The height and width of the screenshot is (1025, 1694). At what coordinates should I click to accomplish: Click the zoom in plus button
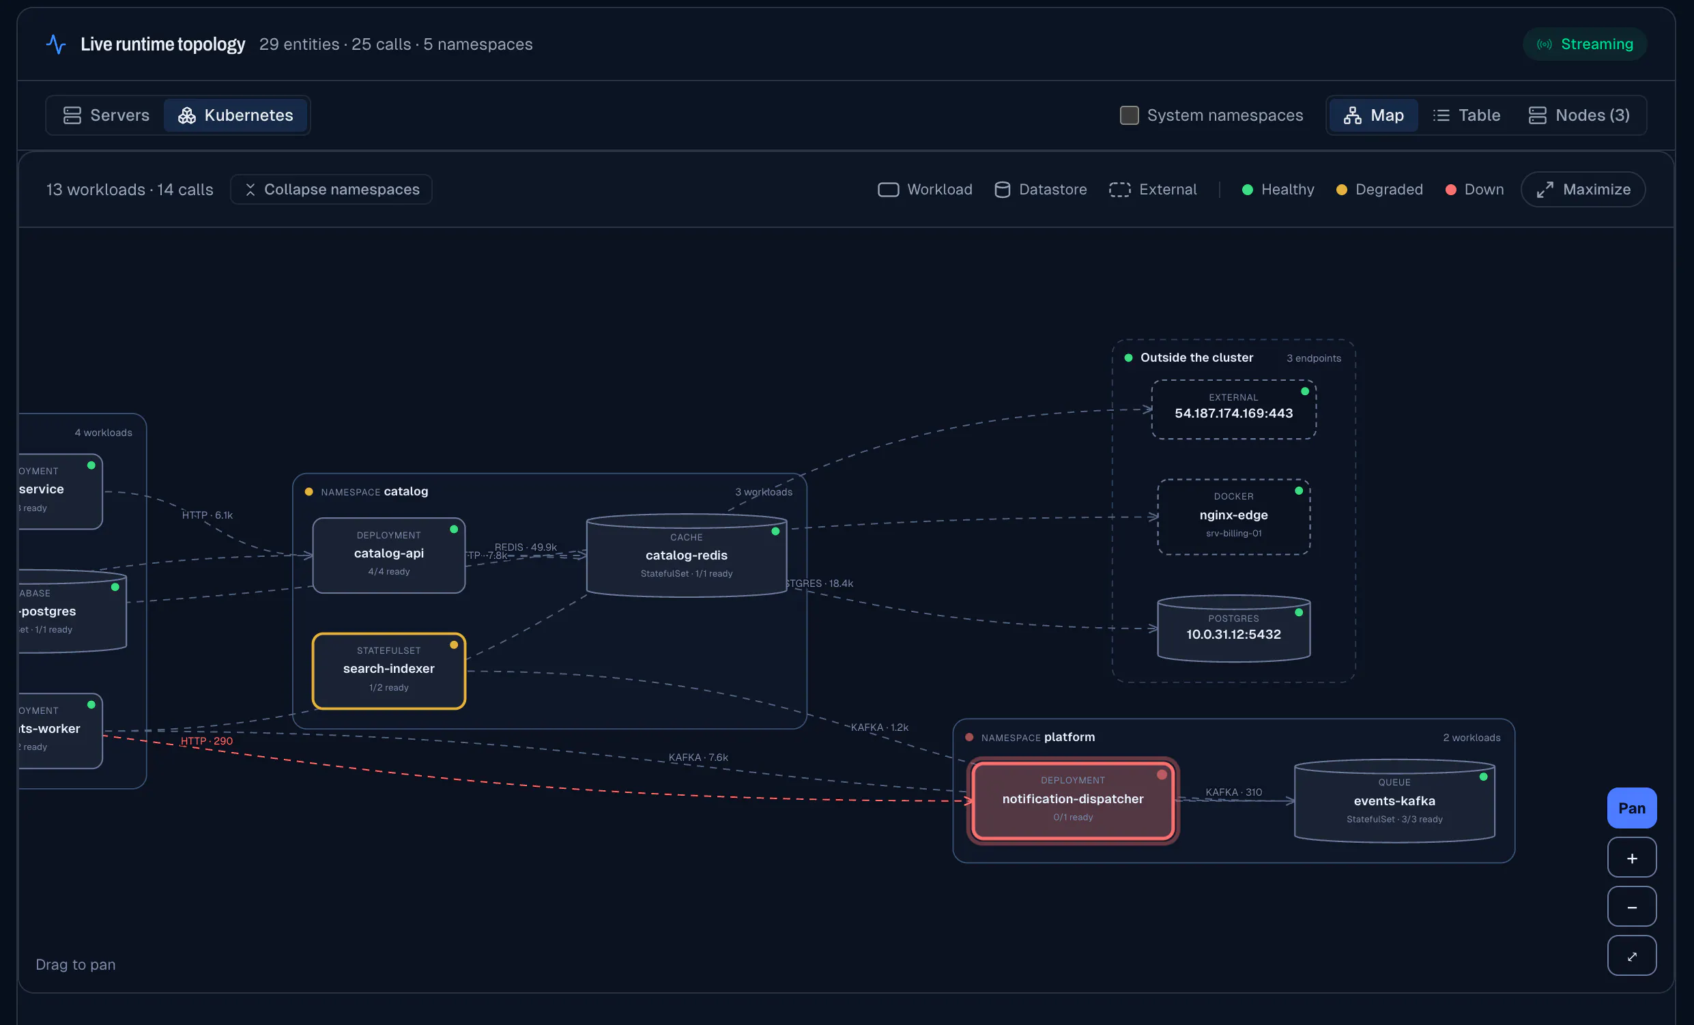[x=1631, y=857]
